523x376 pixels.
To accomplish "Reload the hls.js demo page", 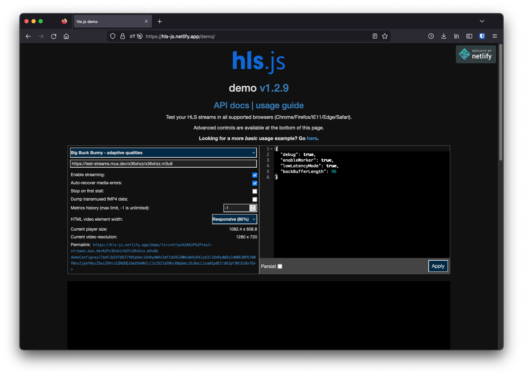I will (54, 36).
